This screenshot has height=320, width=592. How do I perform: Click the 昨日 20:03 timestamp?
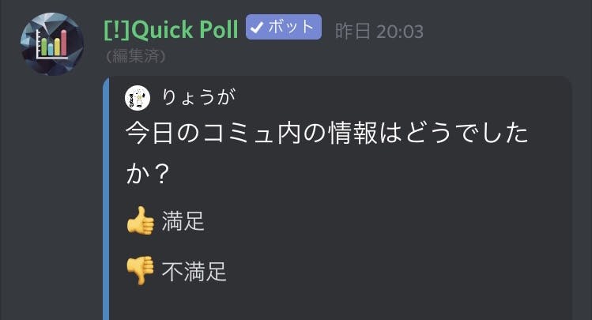379,31
